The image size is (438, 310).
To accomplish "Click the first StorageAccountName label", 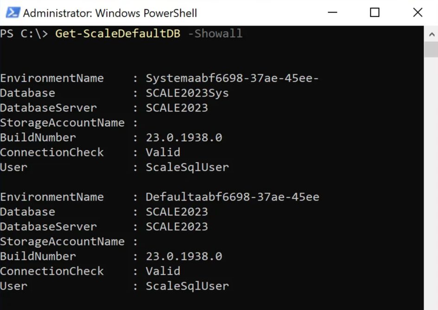I will pyautogui.click(x=62, y=123).
